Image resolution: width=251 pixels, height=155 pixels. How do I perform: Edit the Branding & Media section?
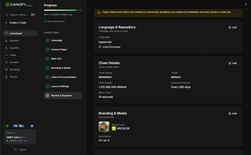tap(233, 113)
